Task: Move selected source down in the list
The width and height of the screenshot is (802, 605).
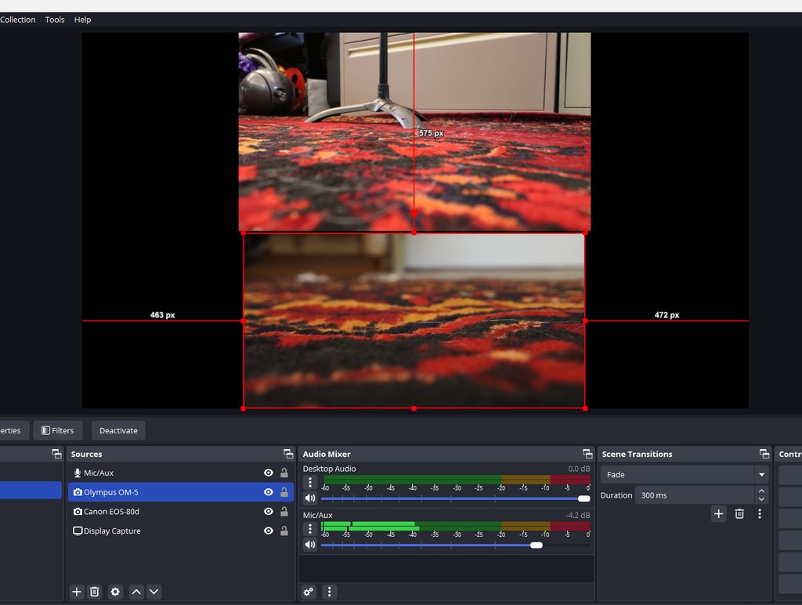Action: point(154,592)
